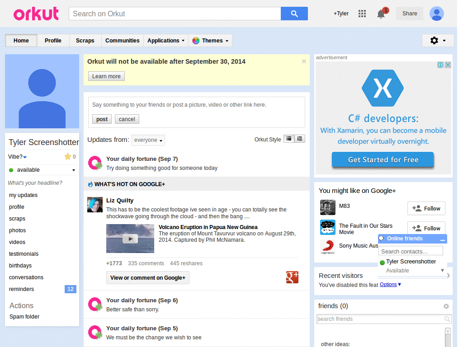Open the Spam folder link
The width and height of the screenshot is (463, 347).
point(24,317)
